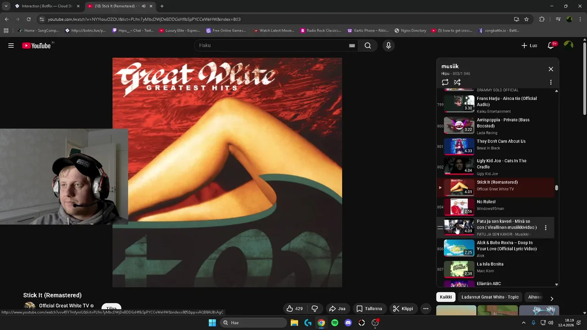Screen dimensions: 587x330
Task: Open the tab search dropdown in Chrome
Action: tap(6, 6)
